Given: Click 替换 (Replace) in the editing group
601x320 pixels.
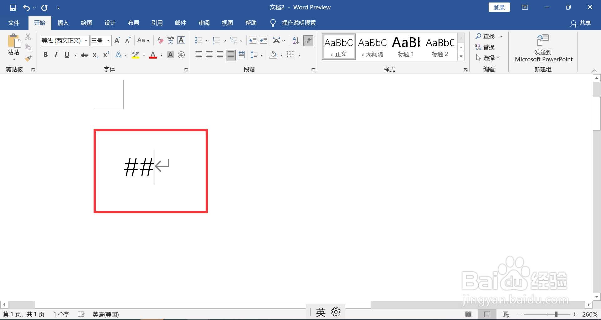Looking at the screenshot, I should [485, 47].
